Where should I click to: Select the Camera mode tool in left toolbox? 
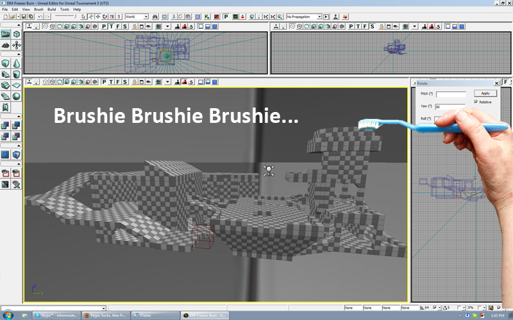(x=6, y=33)
